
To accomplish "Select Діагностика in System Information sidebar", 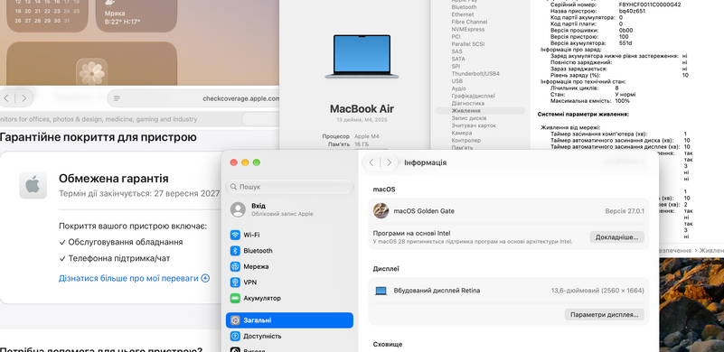I will 467,103.
